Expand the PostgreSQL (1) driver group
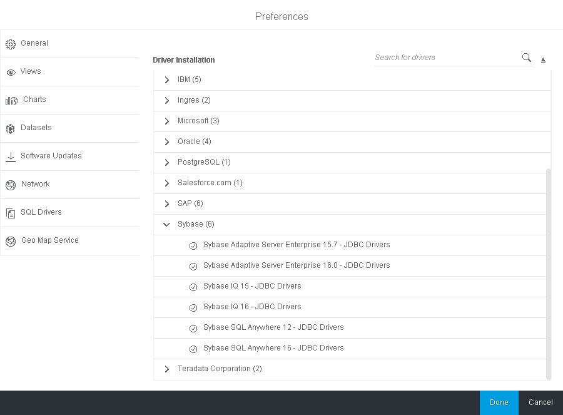 coord(166,162)
